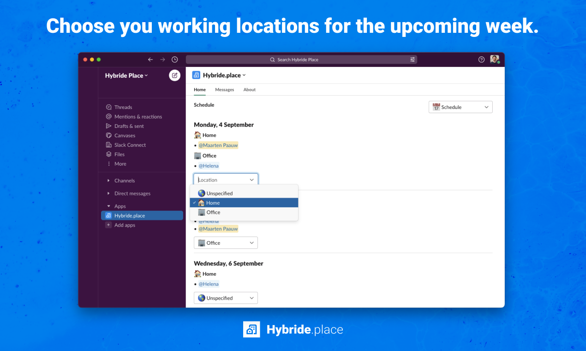This screenshot has width=586, height=351.
Task: Open search filter sliders icon
Action: pos(413,60)
